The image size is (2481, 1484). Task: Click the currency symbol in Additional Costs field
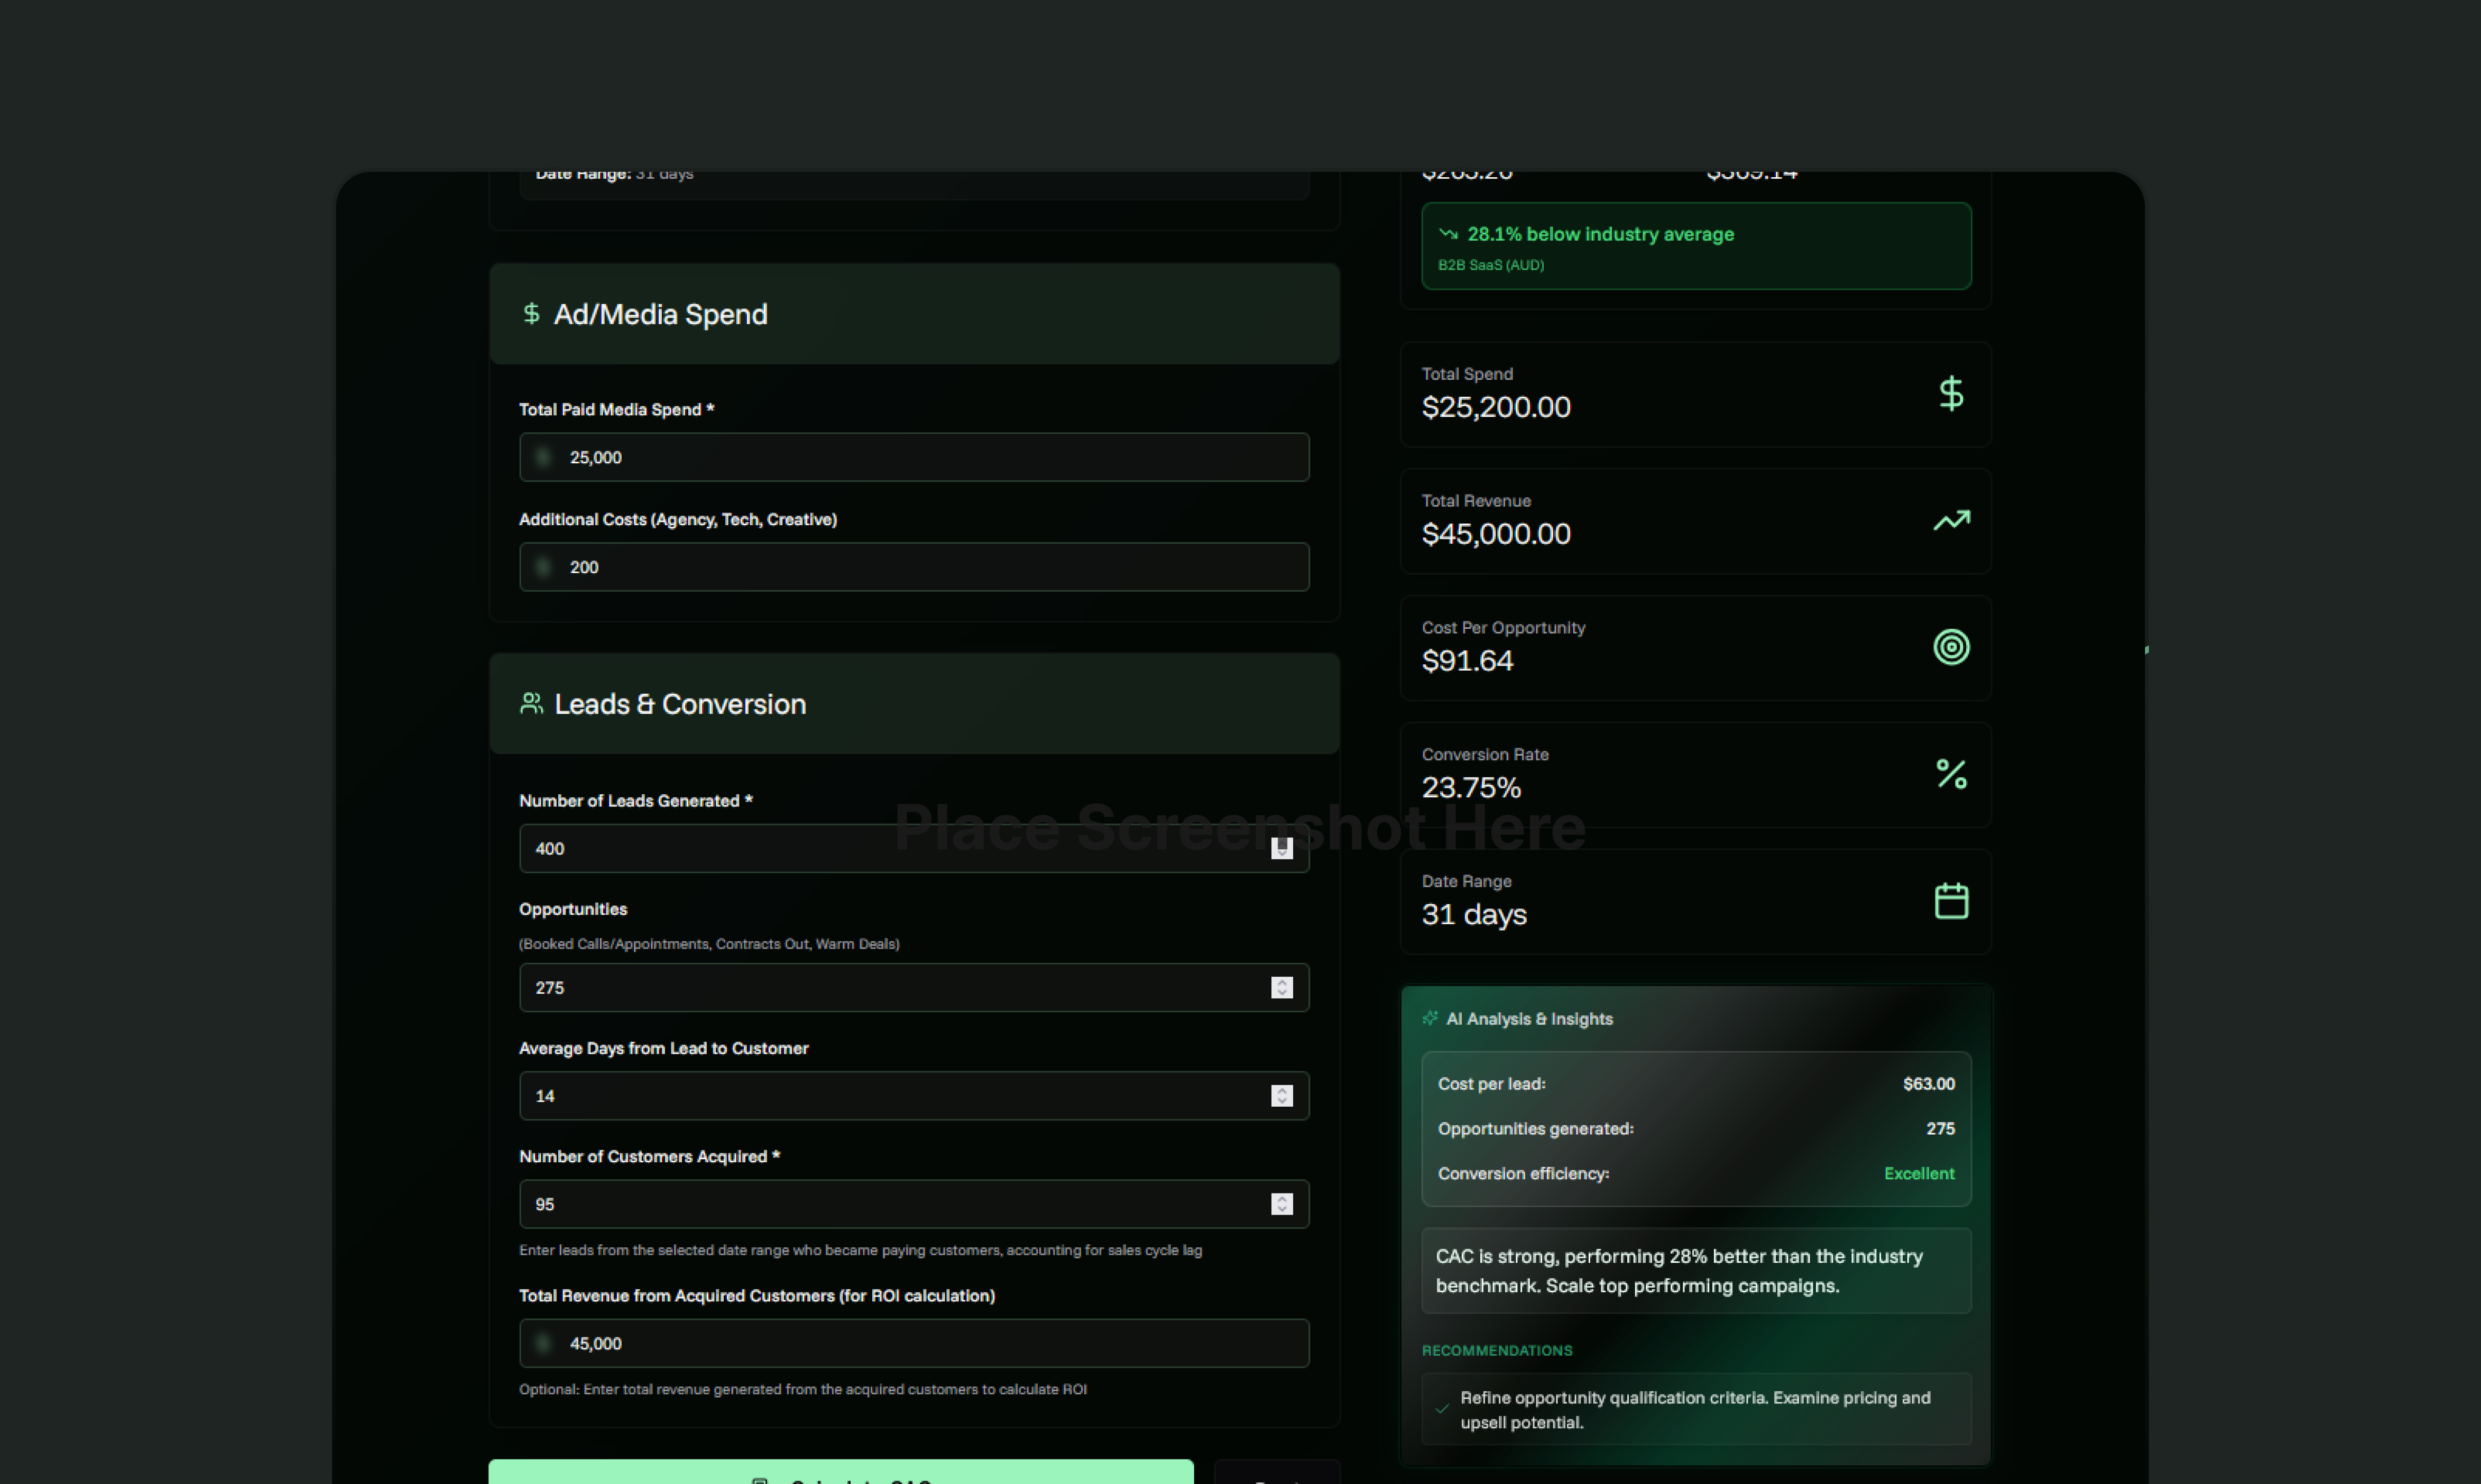543,567
